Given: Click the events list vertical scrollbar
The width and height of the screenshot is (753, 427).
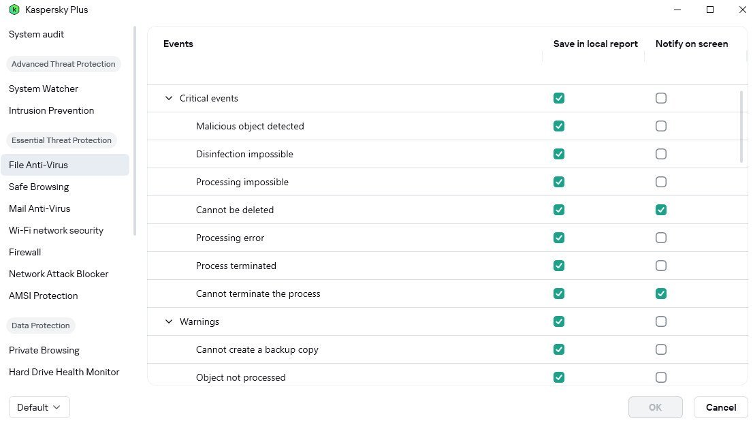Looking at the screenshot, I should [741, 127].
